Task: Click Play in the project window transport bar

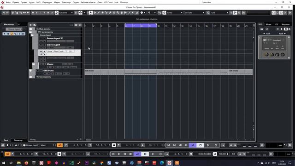Action: coord(208,145)
